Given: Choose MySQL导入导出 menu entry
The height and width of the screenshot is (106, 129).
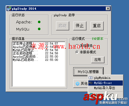Looking at the screenshot, I should (x=106, y=88).
